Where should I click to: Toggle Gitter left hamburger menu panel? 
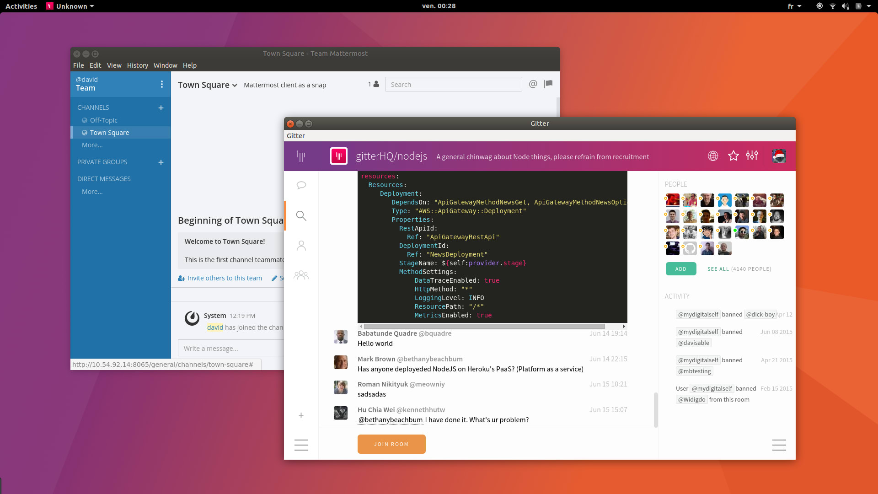click(301, 445)
